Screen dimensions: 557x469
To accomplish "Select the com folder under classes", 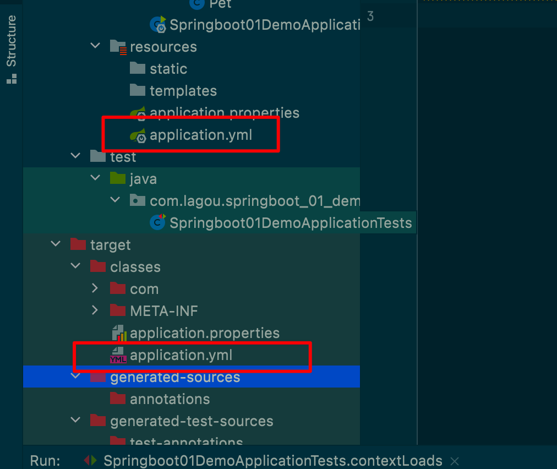I will (144, 289).
